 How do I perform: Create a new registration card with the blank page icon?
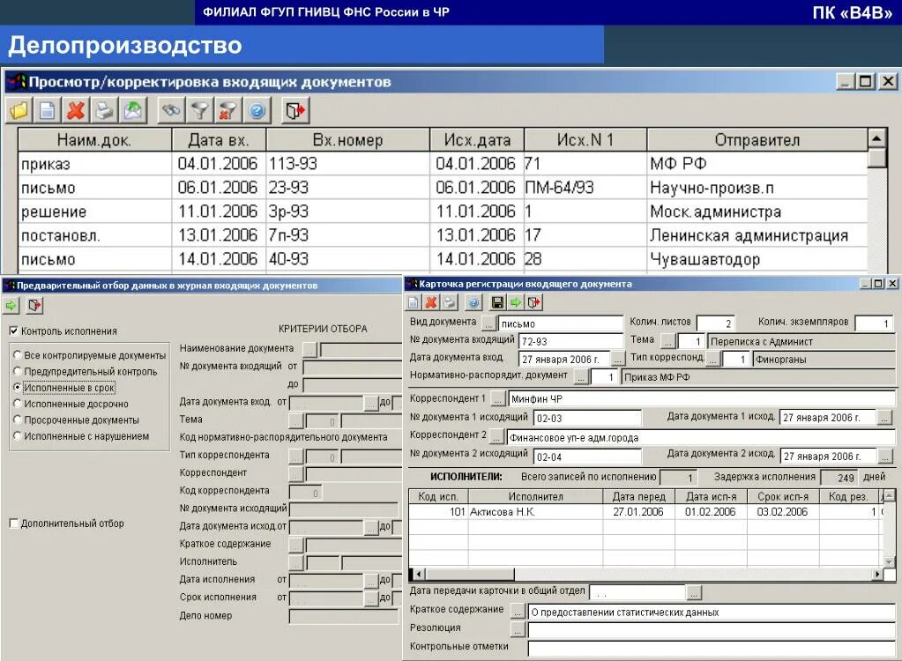click(x=414, y=302)
